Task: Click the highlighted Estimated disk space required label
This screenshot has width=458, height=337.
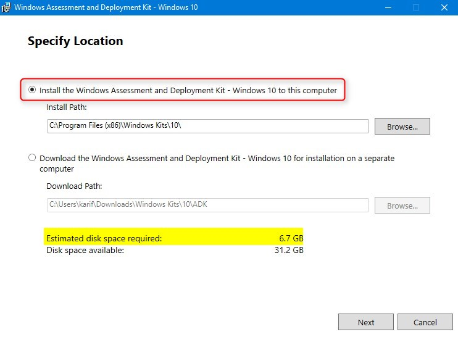Action: [x=104, y=238]
